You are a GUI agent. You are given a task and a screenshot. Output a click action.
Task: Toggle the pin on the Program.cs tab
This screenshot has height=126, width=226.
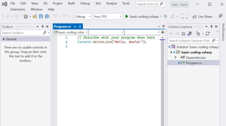75,27
